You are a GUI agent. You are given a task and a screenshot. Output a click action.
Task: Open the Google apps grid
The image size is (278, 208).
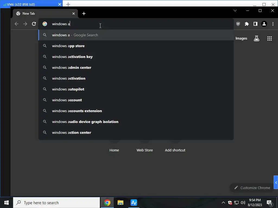point(270,38)
